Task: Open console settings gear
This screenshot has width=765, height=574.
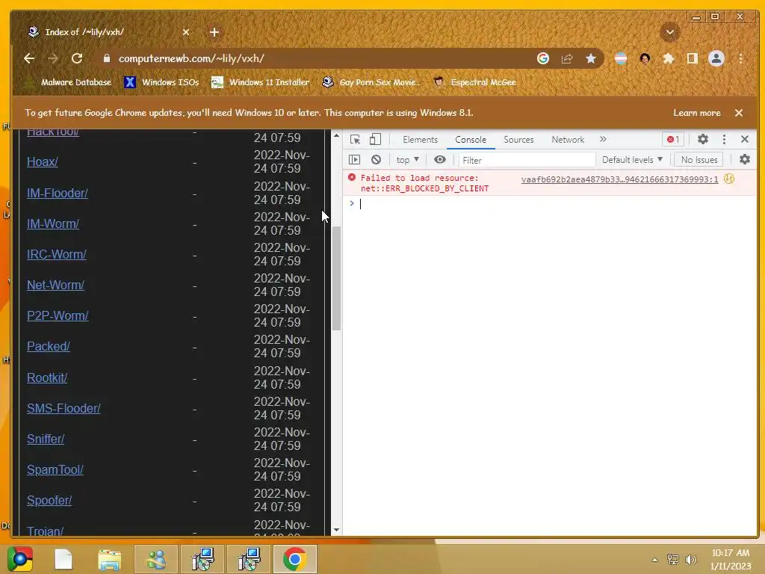Action: [745, 160]
